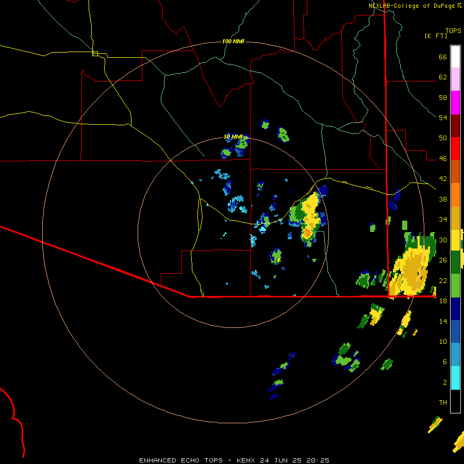464x464 pixels.
Task: Click the "54" legend value
Action: tap(443, 118)
